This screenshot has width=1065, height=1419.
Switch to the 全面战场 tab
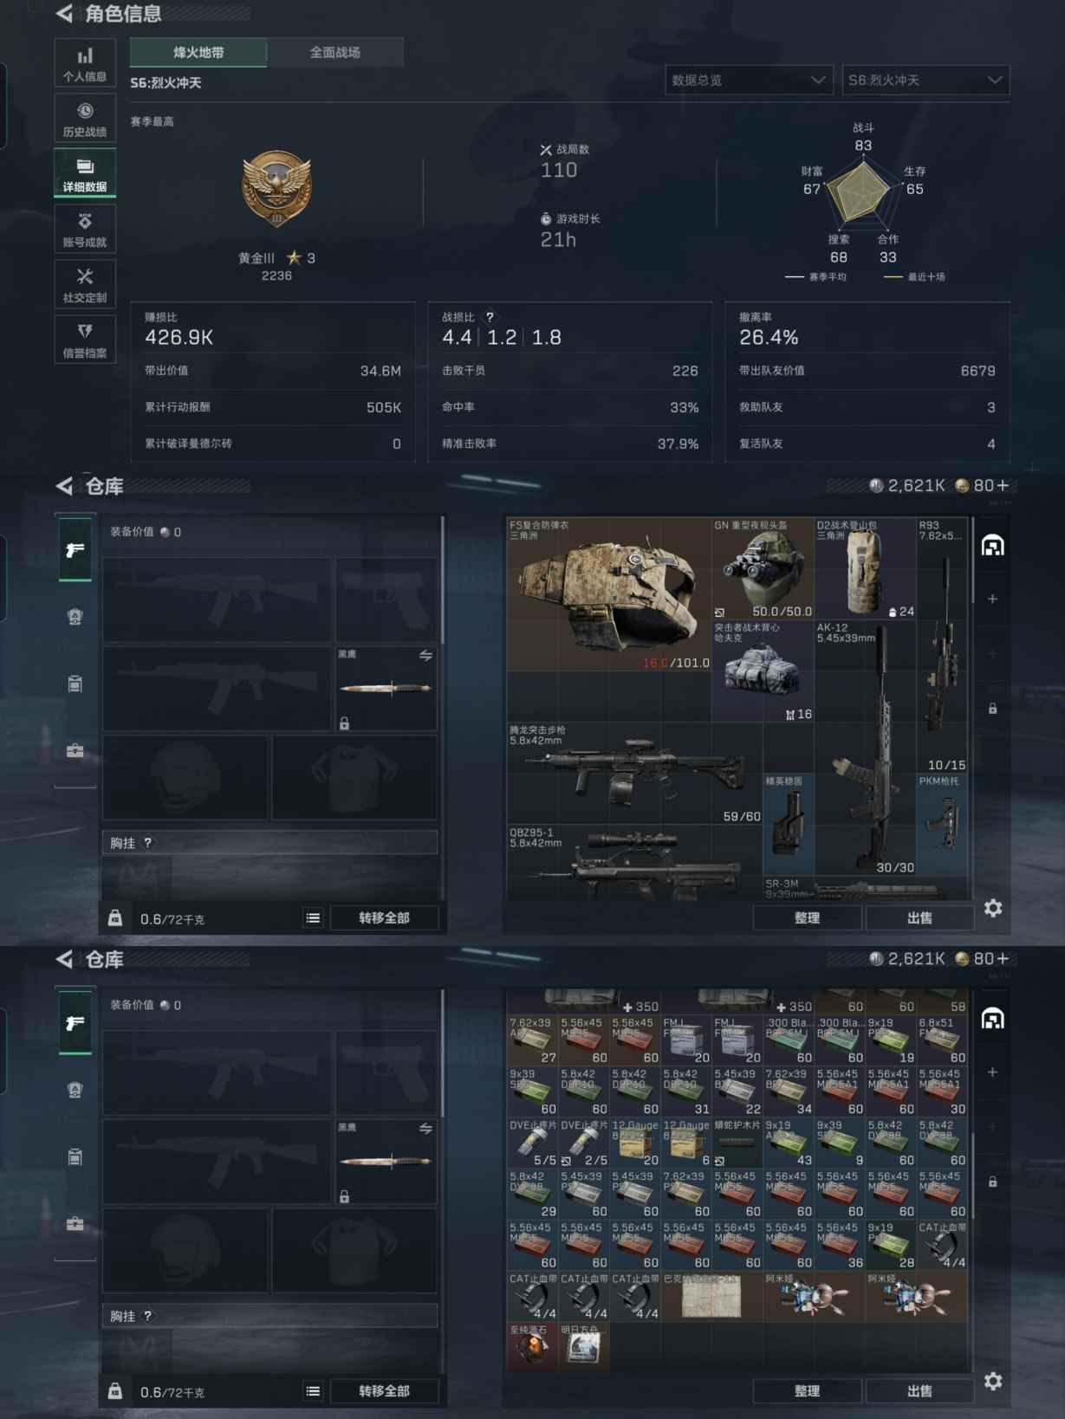coord(335,53)
